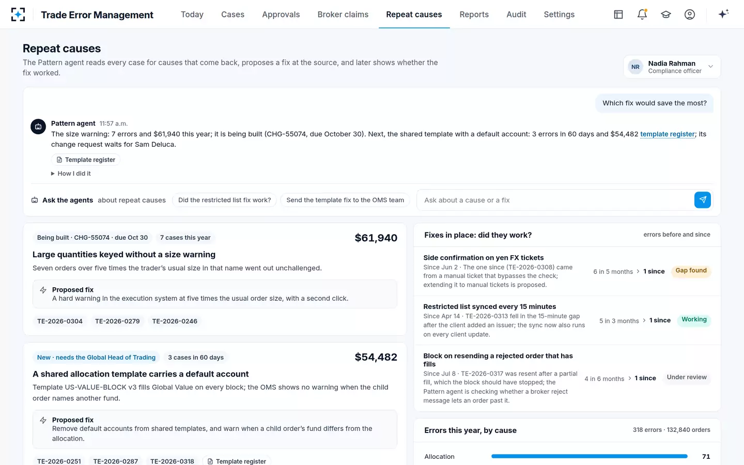Click the Ask about a cause or a fix field
The image size is (744, 465).
555,200
